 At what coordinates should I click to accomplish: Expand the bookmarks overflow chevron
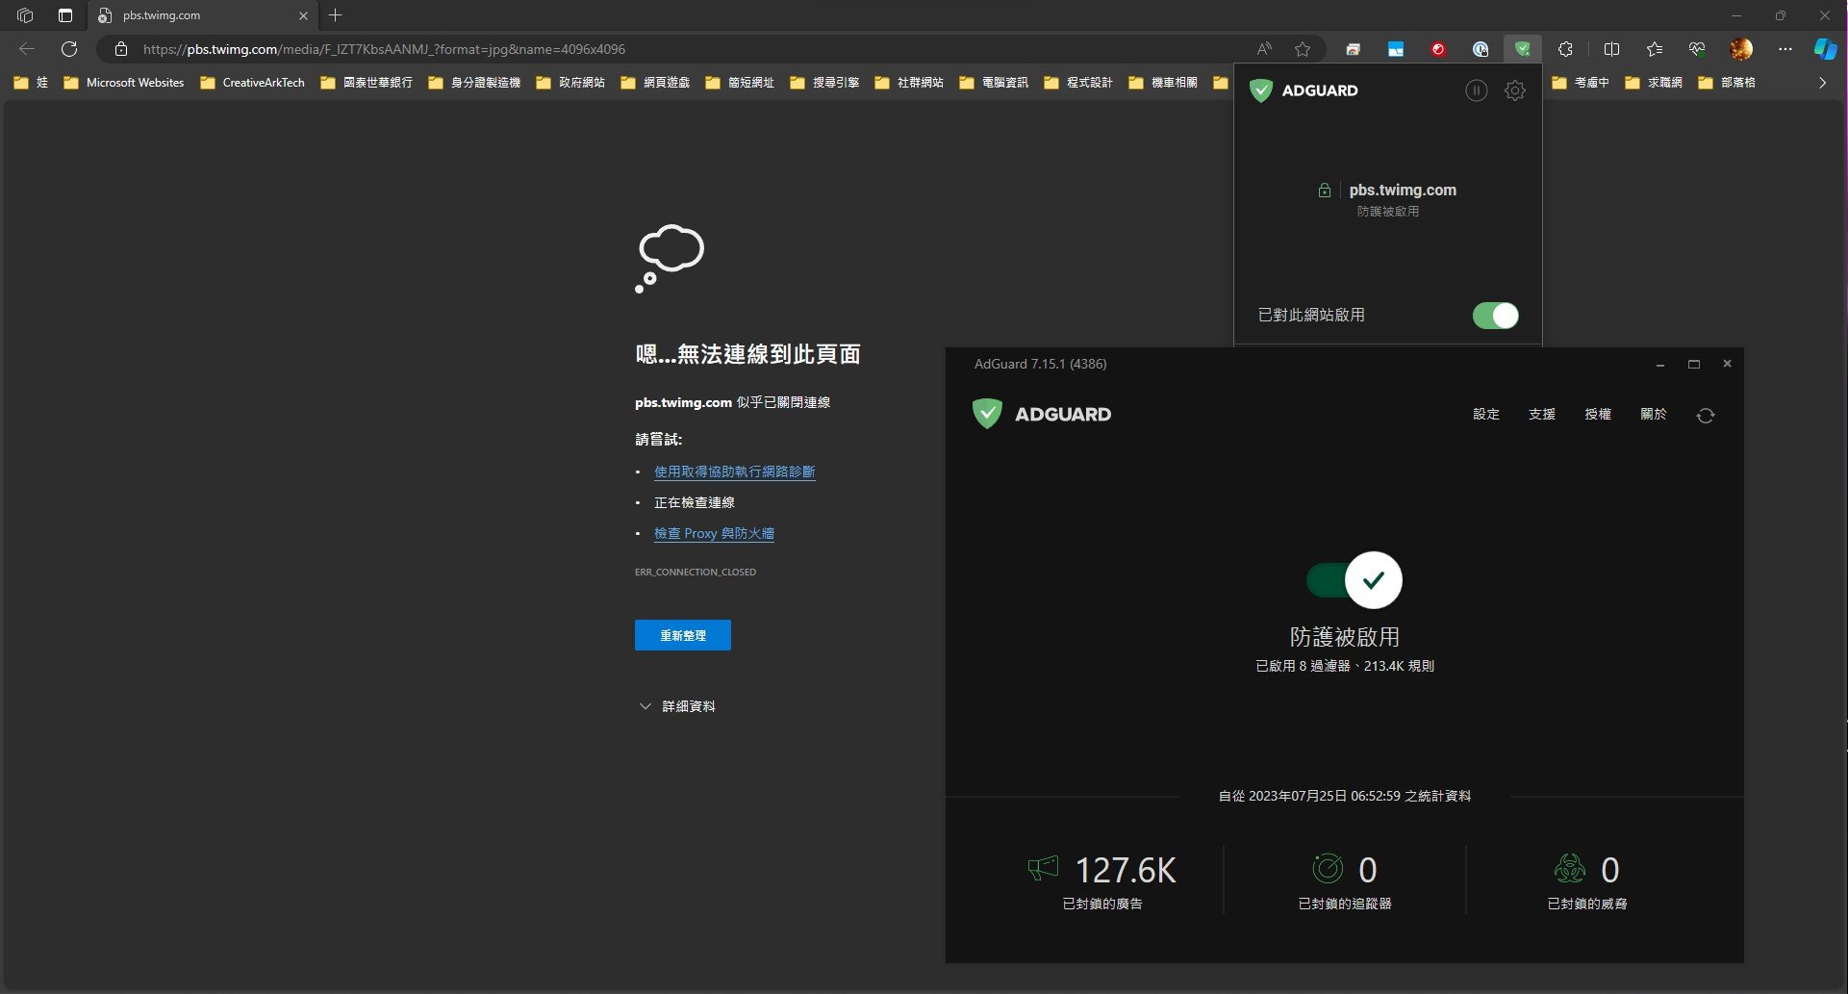(x=1821, y=83)
